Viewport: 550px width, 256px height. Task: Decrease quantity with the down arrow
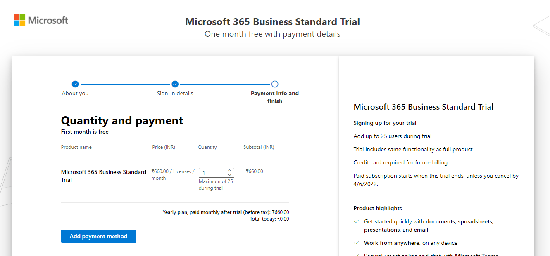point(229,175)
